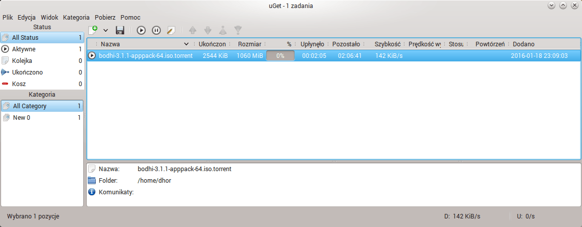
Task: Click the 1060 MiB size value
Action: coord(250,55)
